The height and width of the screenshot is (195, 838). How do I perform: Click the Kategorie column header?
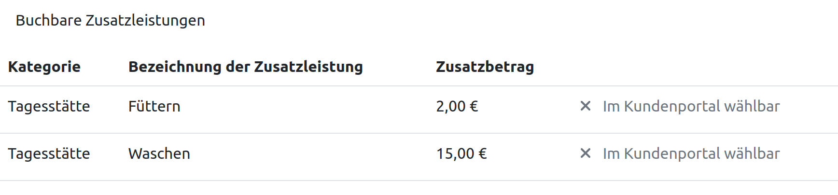tap(44, 67)
